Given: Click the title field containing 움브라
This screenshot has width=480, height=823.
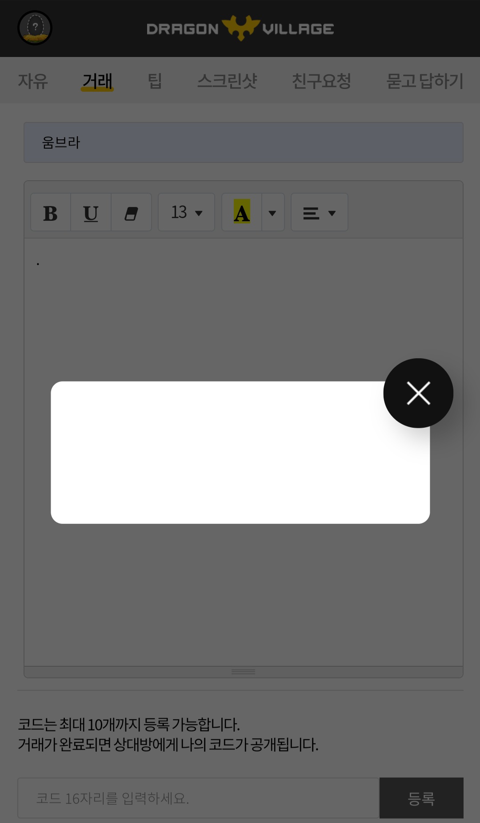Looking at the screenshot, I should pyautogui.click(x=244, y=142).
